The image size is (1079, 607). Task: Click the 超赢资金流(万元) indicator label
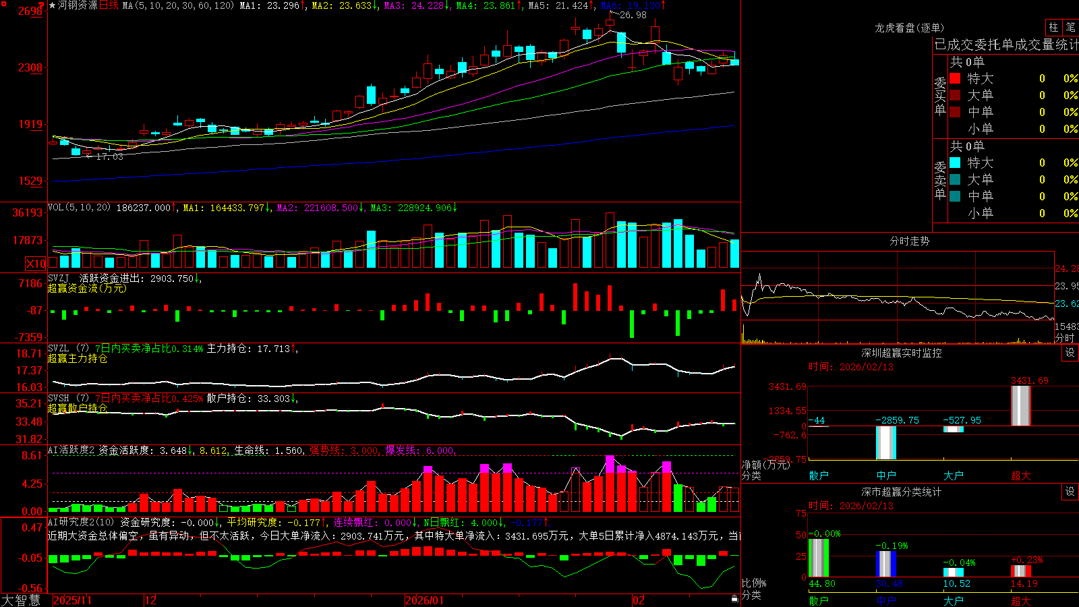click(87, 288)
